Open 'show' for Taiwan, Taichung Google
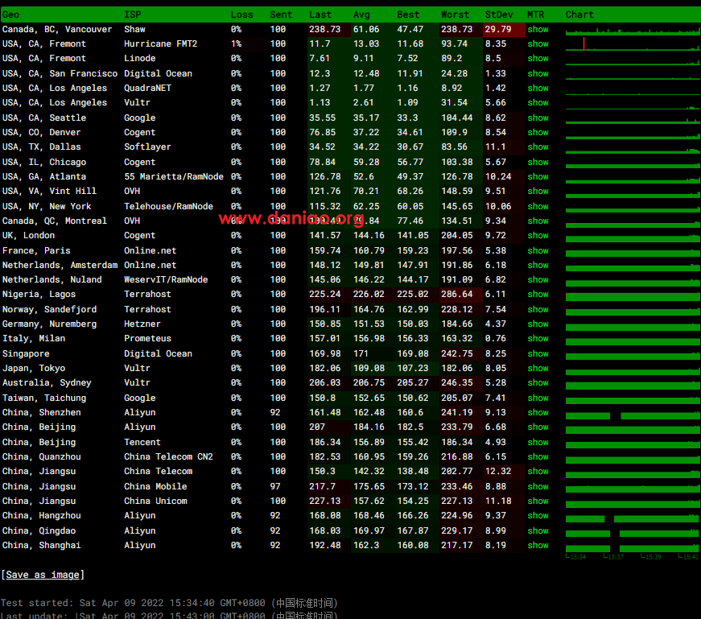701x619 pixels. pyautogui.click(x=538, y=398)
